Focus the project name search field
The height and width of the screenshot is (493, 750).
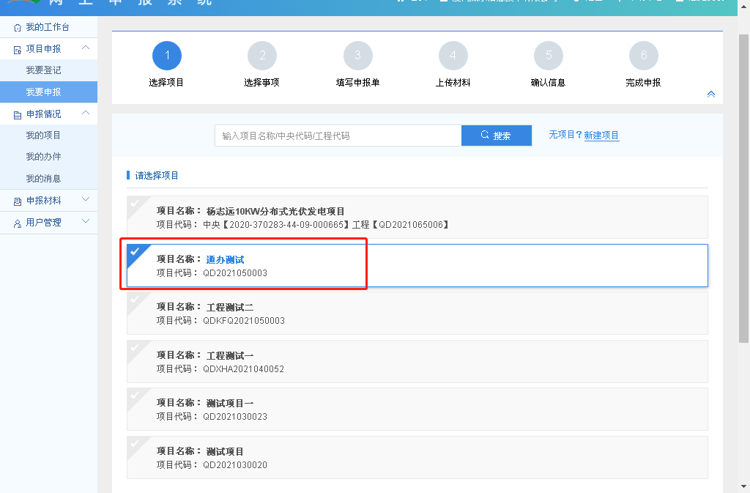[x=338, y=136]
